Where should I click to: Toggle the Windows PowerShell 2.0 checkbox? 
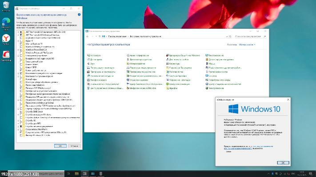[x=21, y=50]
